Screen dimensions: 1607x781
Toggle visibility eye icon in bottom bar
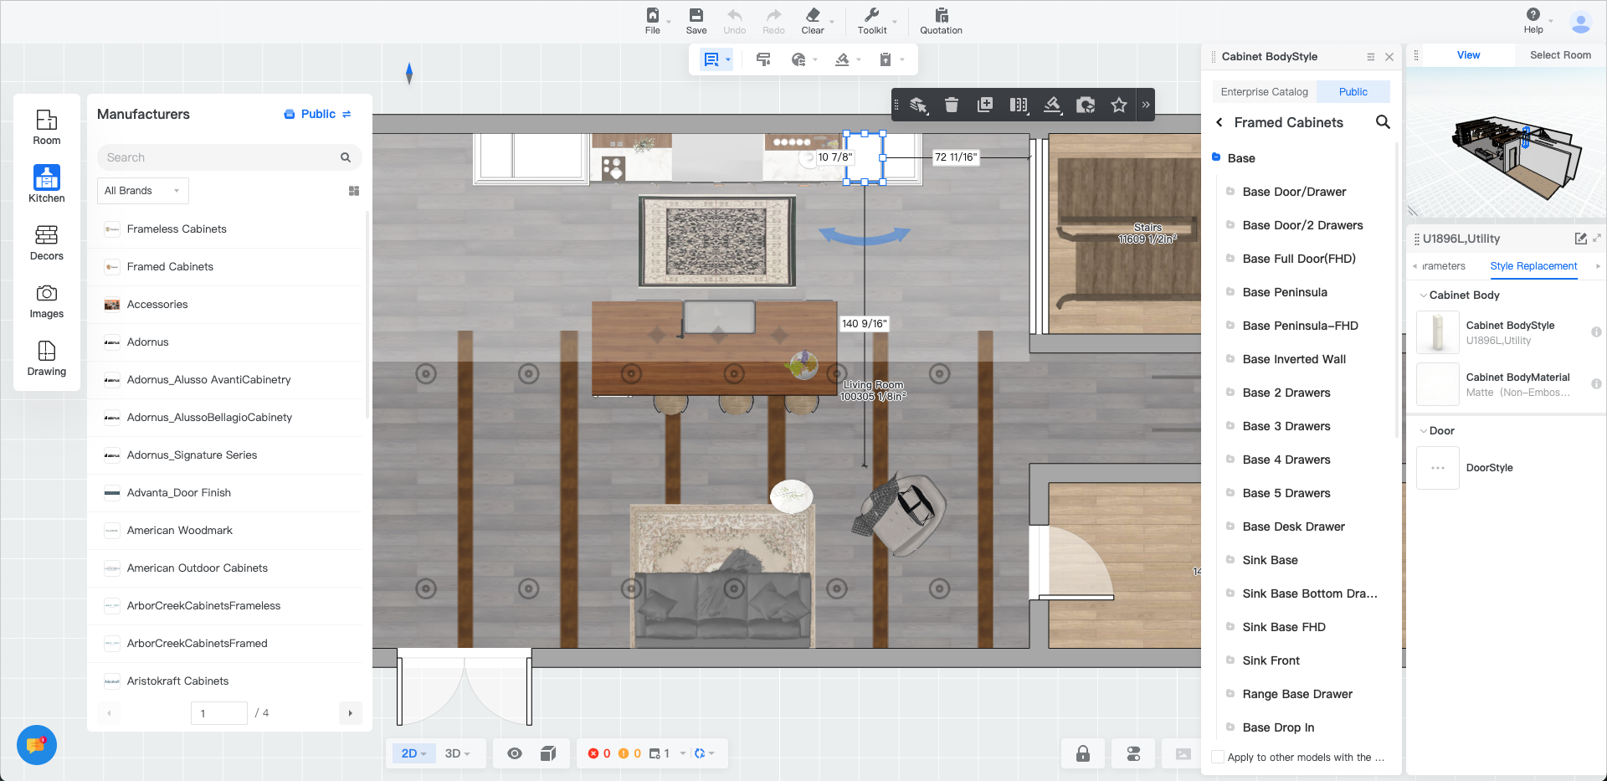click(515, 753)
